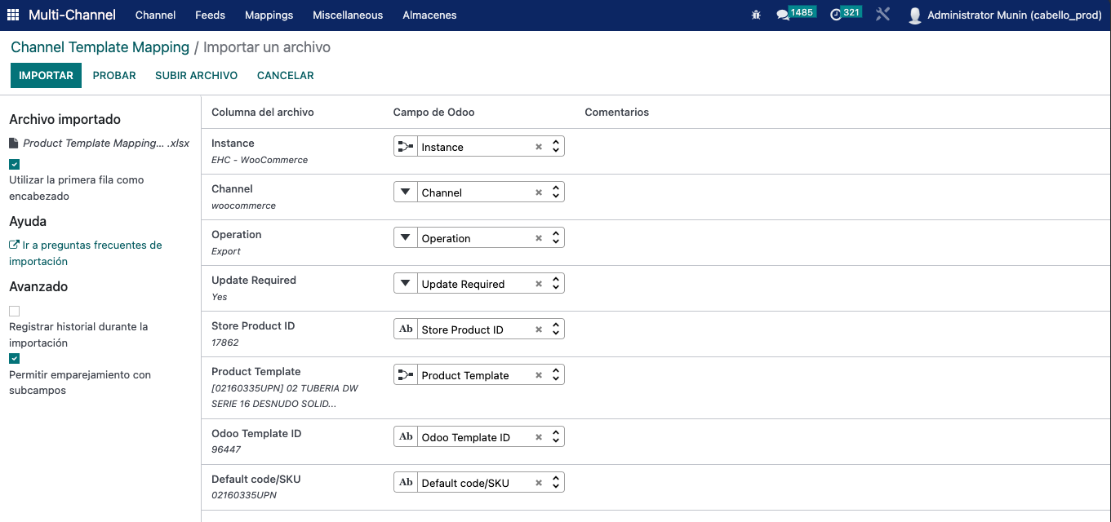The image size is (1111, 522).
Task: Click the relation icon beside Instance field
Action: tap(405, 147)
